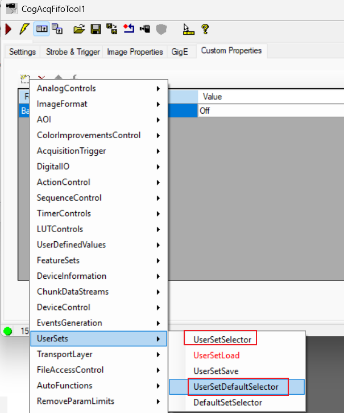Run the CogAcqFifoTool with the red play icon
Image resolution: width=344 pixels, height=413 pixels.
click(x=8, y=29)
